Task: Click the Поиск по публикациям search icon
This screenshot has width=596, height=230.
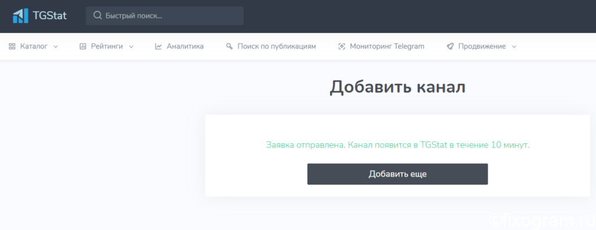Action: tap(229, 46)
